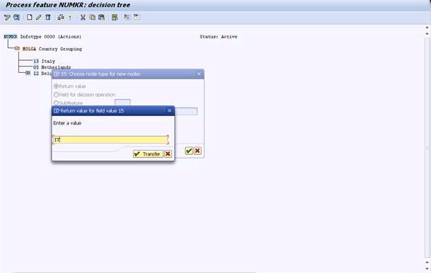The width and height of the screenshot is (431, 273).
Task: Select the NUMKR root tree node
Action: point(11,37)
